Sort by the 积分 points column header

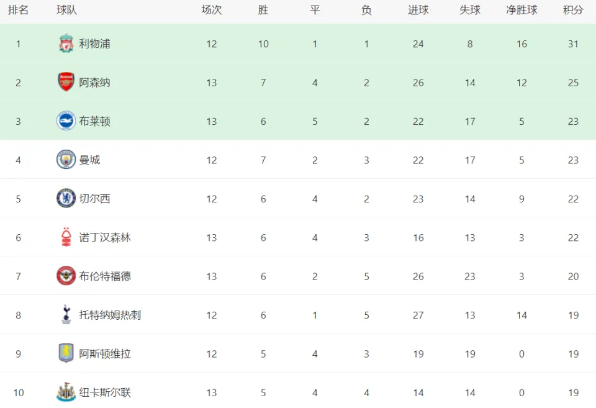573,10
